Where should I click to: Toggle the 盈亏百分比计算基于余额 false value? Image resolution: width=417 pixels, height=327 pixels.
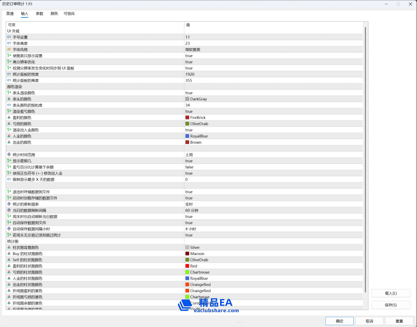pos(189,167)
